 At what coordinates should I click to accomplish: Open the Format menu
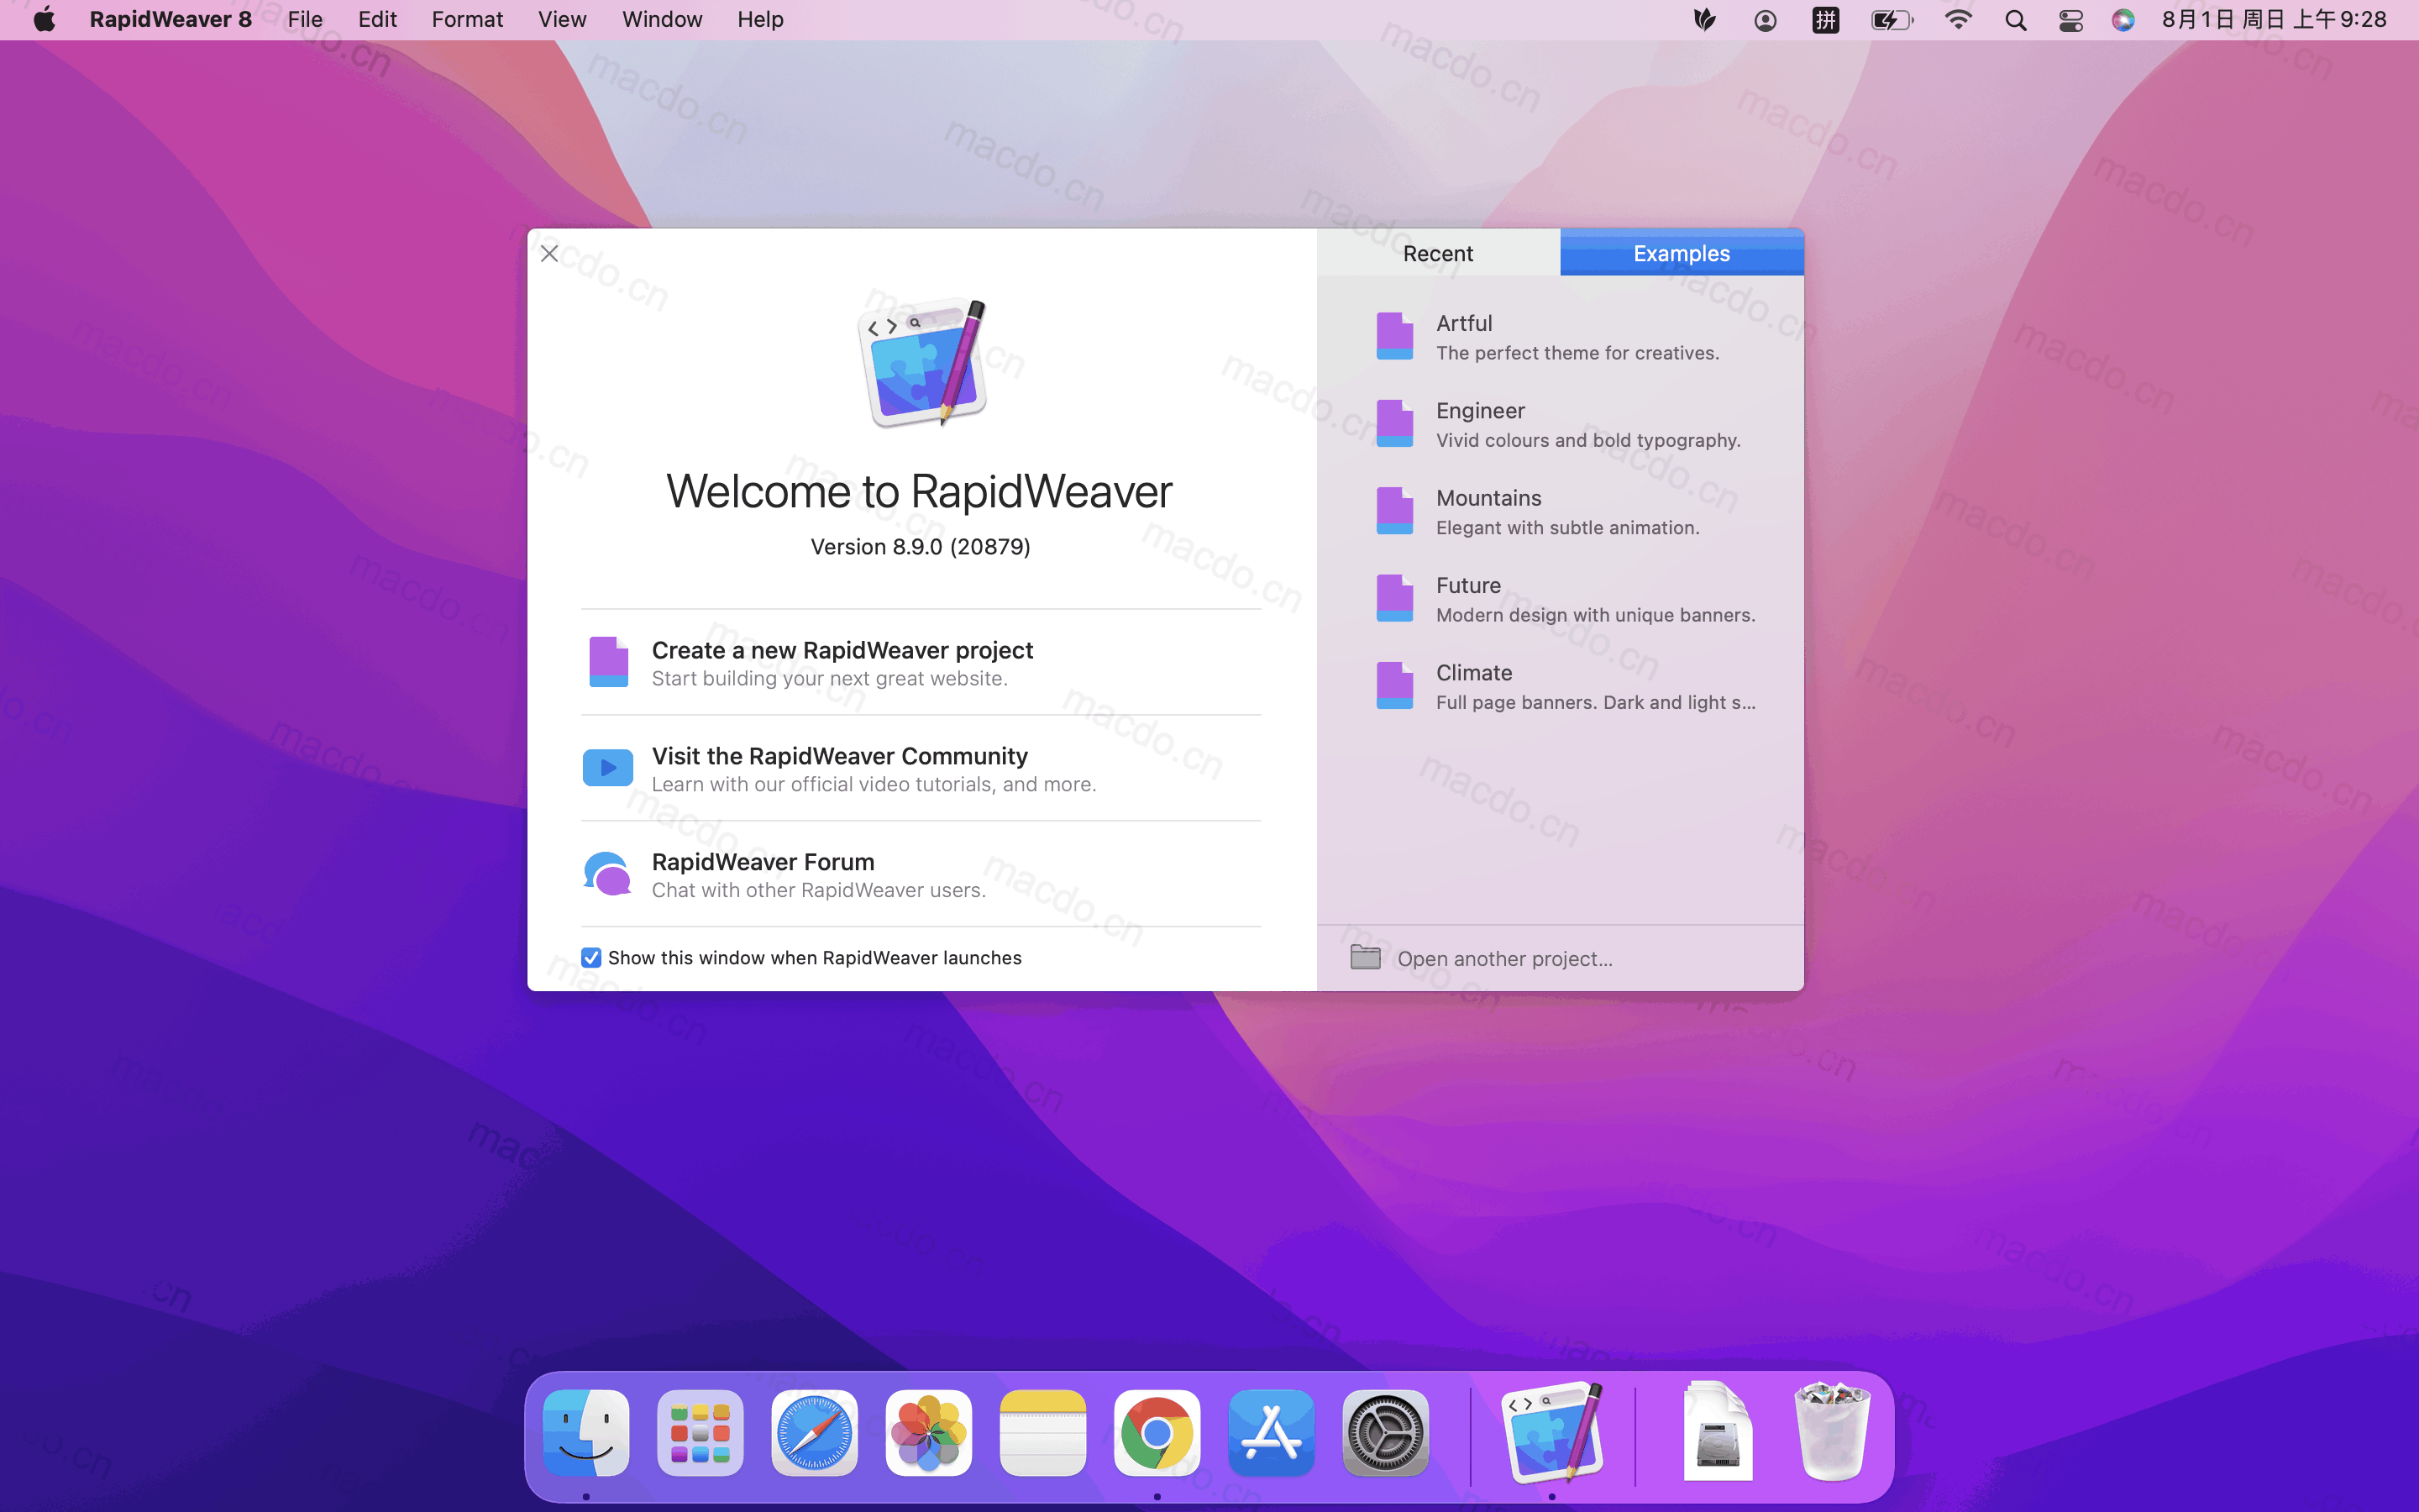coord(467,19)
